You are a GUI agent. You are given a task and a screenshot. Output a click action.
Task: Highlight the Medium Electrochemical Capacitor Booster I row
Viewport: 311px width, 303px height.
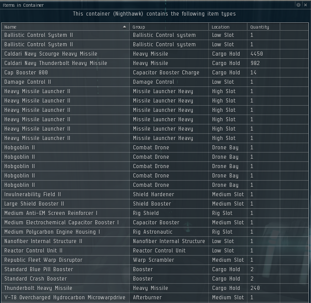[155, 222]
